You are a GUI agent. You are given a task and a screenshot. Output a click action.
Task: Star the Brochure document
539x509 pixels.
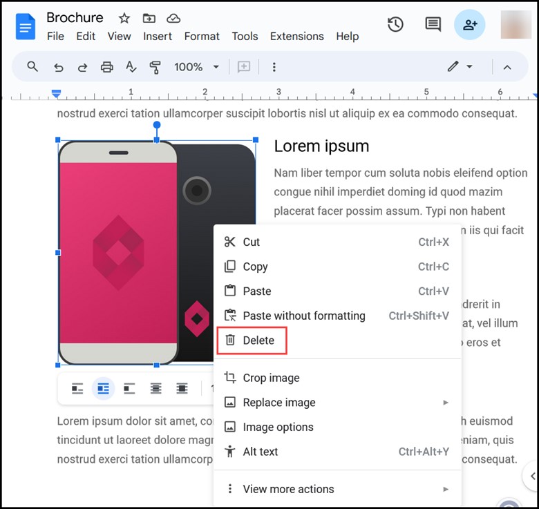click(x=124, y=18)
